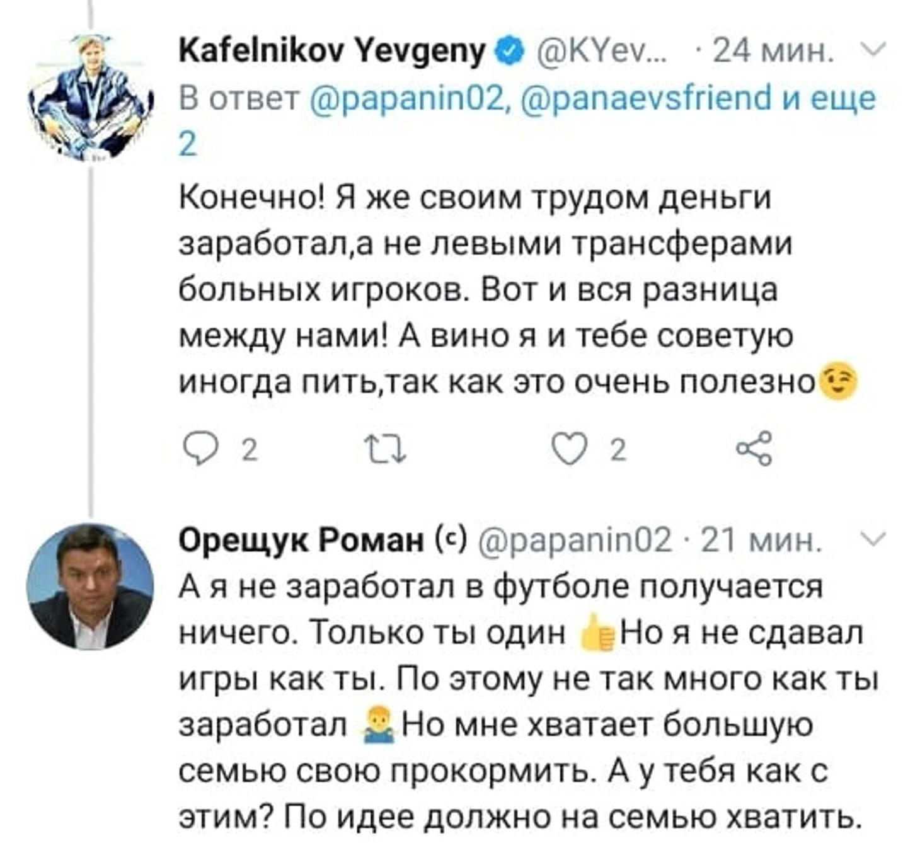Tap the share icon under Kafelnikov's tweet
Screen dimensions: 920x843
pos(754,449)
